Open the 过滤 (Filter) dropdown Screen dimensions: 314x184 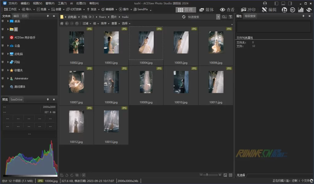(86, 24)
